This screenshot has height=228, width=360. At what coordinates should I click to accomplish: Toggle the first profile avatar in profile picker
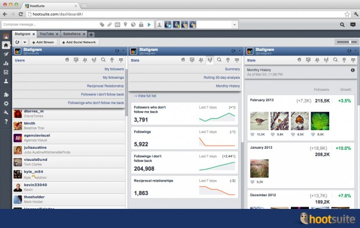click(168, 24)
